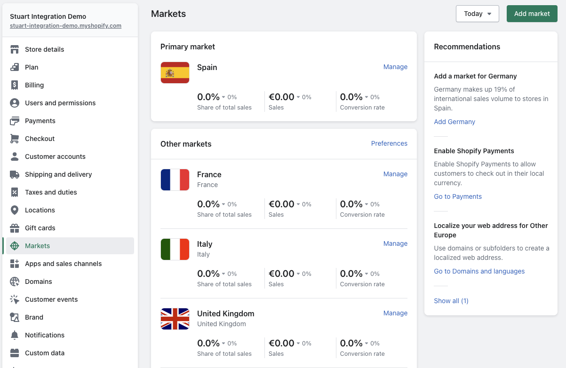Open the Today date range dropdown
The height and width of the screenshot is (368, 566).
click(x=477, y=14)
